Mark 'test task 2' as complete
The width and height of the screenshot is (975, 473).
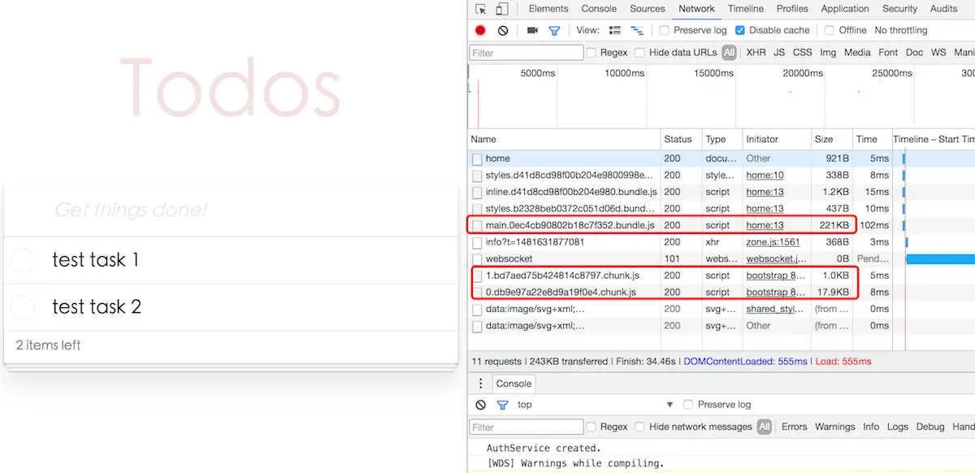coord(22,307)
